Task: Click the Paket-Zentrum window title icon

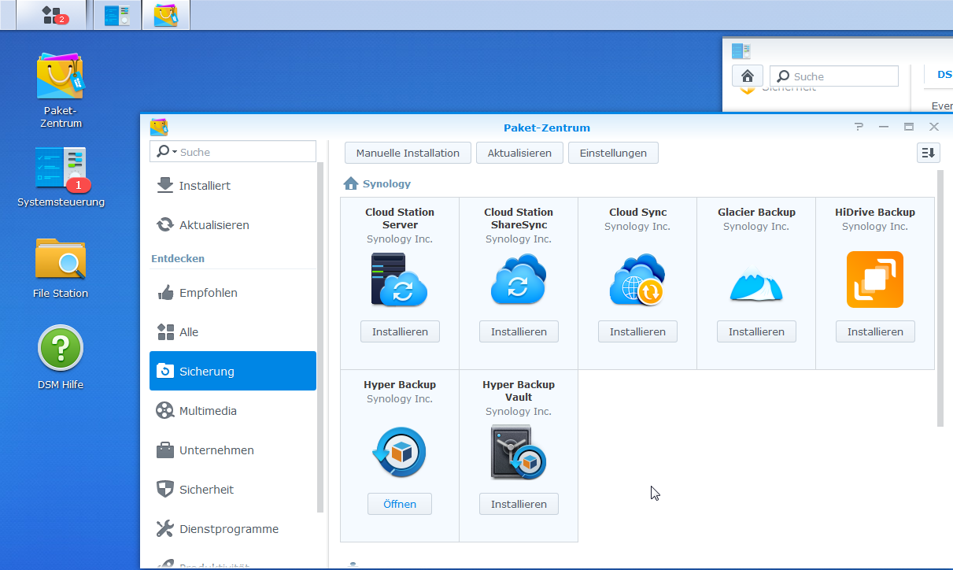Action: click(159, 127)
